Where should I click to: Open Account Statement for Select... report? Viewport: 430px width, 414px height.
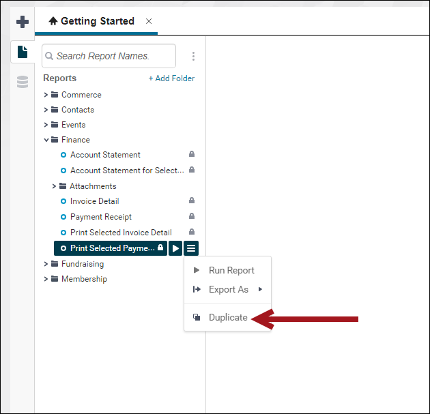coord(127,171)
